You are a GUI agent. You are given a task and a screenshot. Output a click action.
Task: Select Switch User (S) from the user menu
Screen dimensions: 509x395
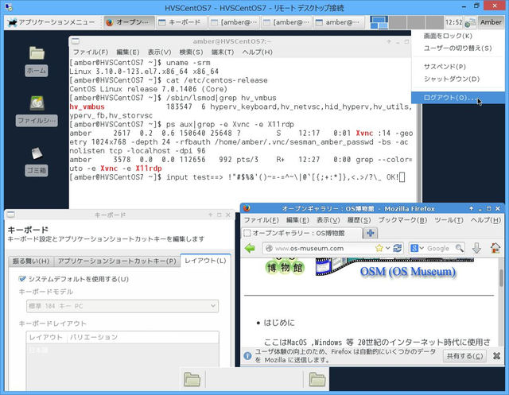457,48
